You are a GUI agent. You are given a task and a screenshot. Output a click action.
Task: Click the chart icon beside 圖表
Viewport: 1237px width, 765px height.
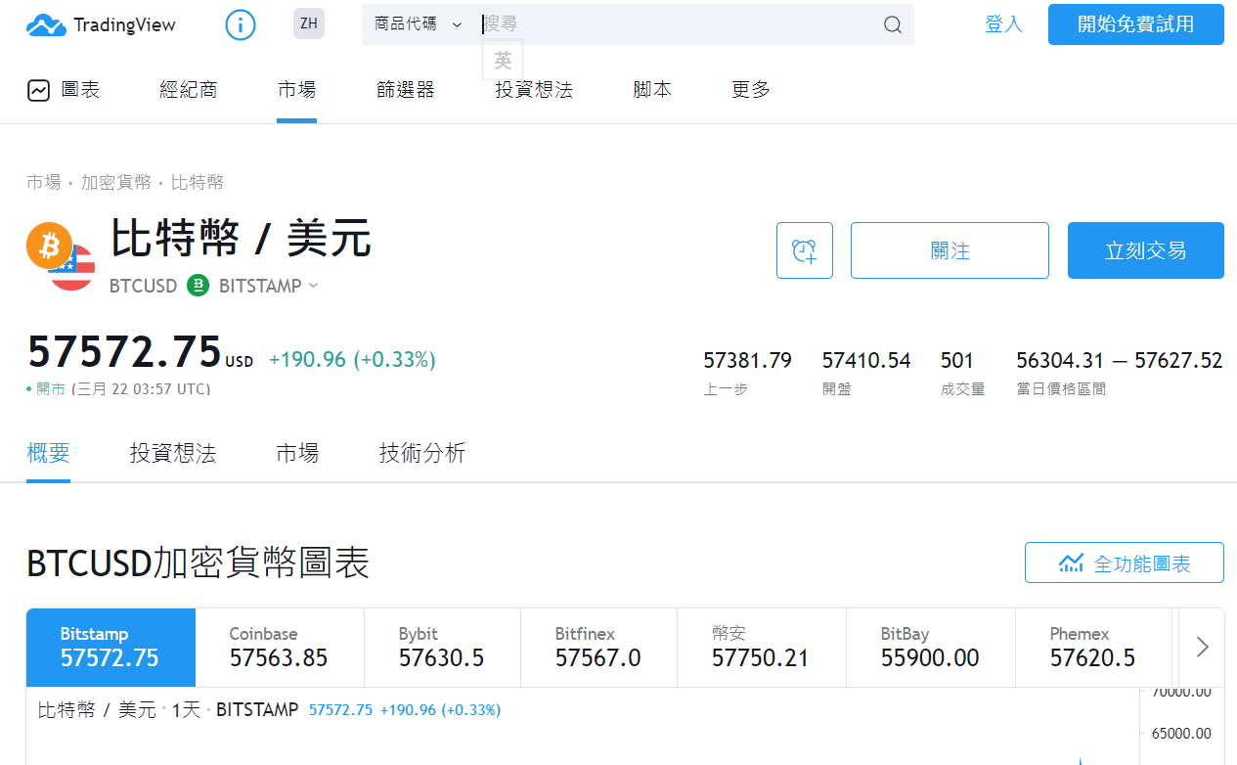click(x=39, y=90)
